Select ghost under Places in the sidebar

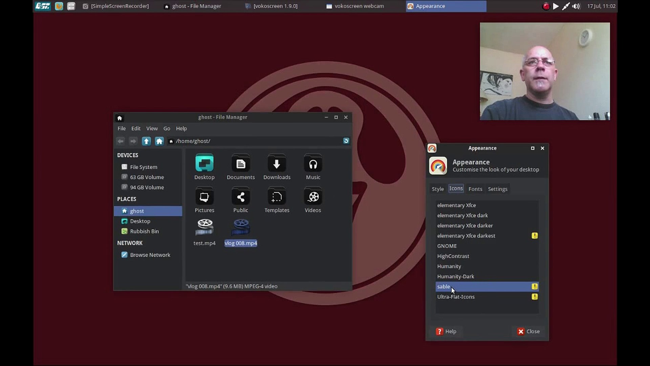point(148,211)
